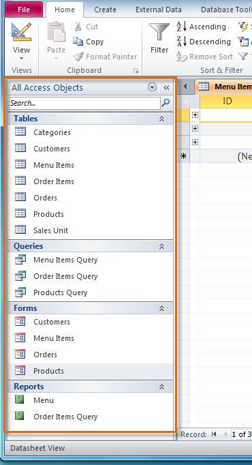Select the Products Query icon
The height and width of the screenshot is (465, 252).
tap(20, 292)
